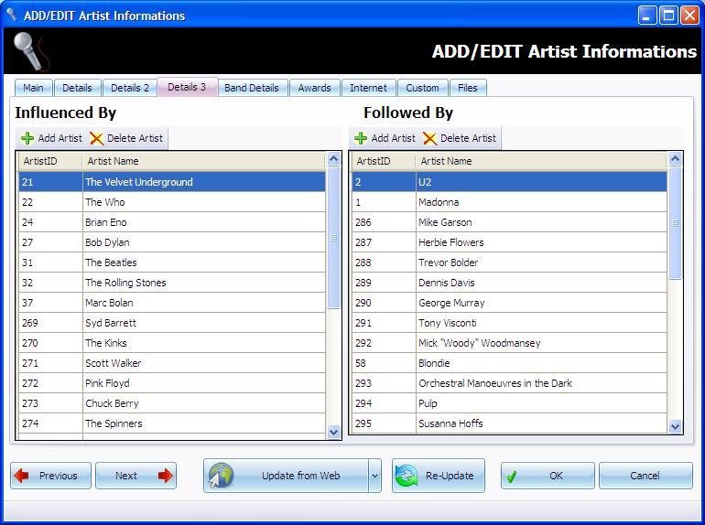Sort Influenced By list by Artist Name header

[203, 161]
